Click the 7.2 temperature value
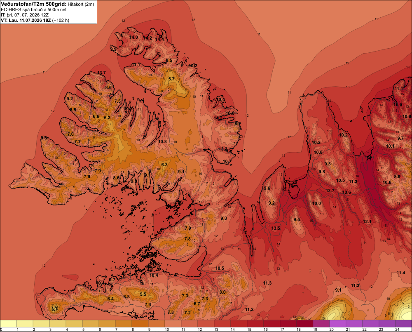This screenshot has height=332, width=412. pyautogui.click(x=187, y=313)
